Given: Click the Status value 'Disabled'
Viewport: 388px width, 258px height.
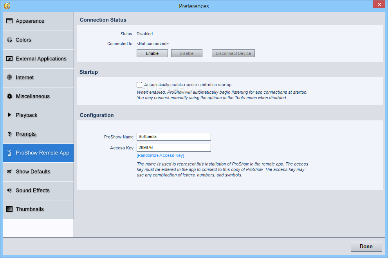Looking at the screenshot, I should (144, 34).
